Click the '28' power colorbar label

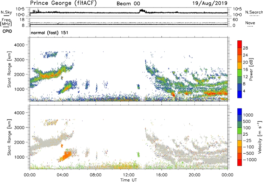pyautogui.click(x=245, y=48)
